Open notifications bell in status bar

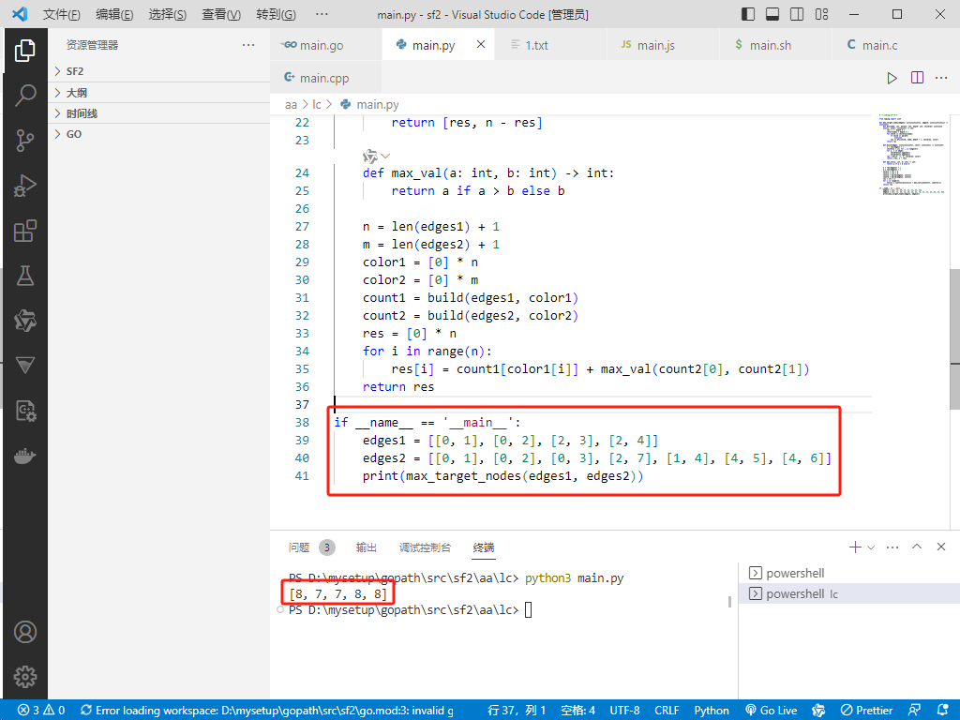point(943,711)
